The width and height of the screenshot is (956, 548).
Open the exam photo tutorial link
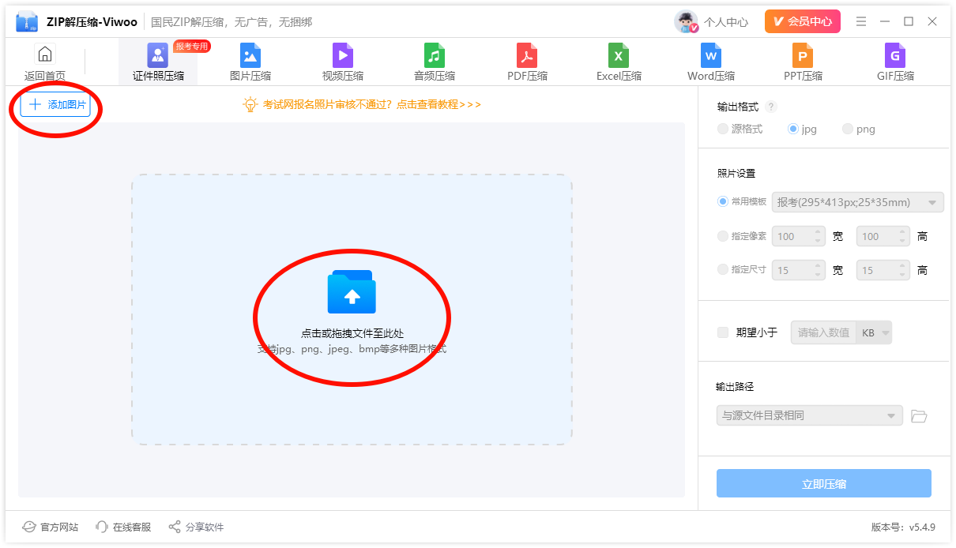click(372, 104)
